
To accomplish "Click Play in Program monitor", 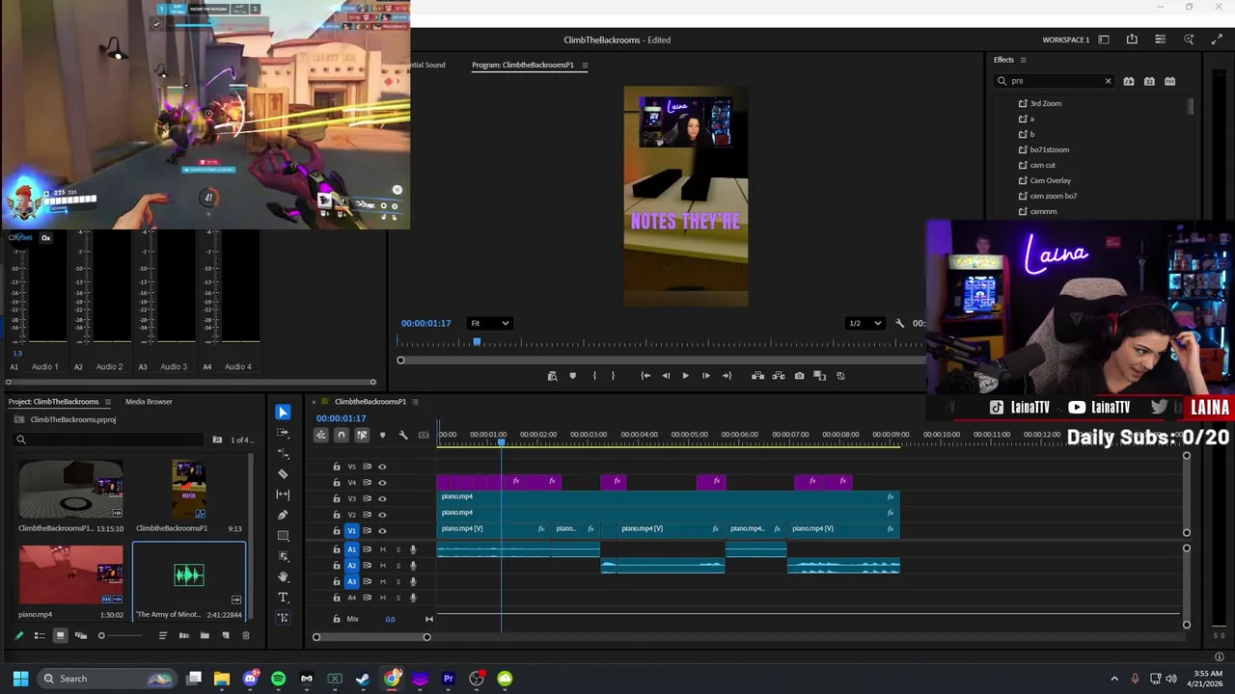I will (x=686, y=376).
